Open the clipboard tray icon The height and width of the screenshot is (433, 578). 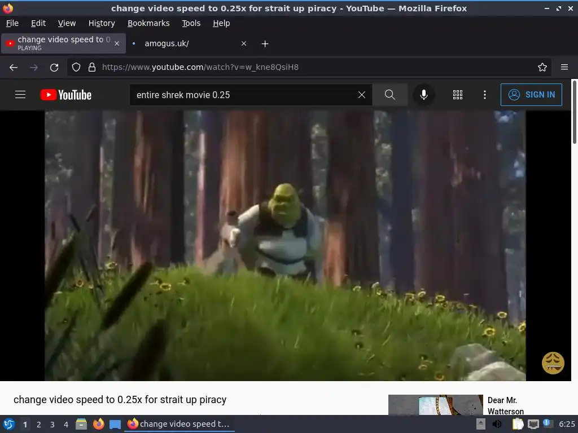[x=518, y=424]
